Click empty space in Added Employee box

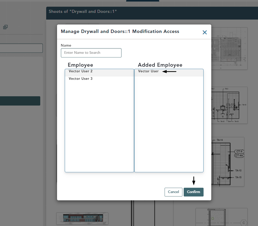tap(169, 126)
